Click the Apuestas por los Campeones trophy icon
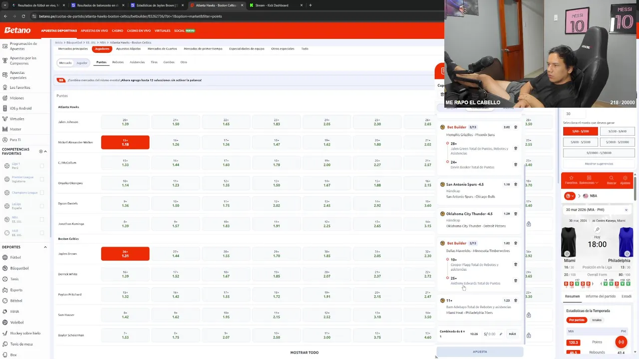The image size is (639, 359). pyautogui.click(x=4, y=60)
